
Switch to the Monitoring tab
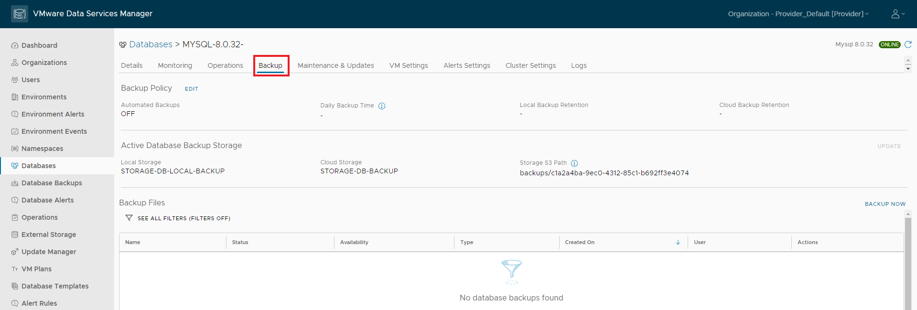tap(175, 65)
